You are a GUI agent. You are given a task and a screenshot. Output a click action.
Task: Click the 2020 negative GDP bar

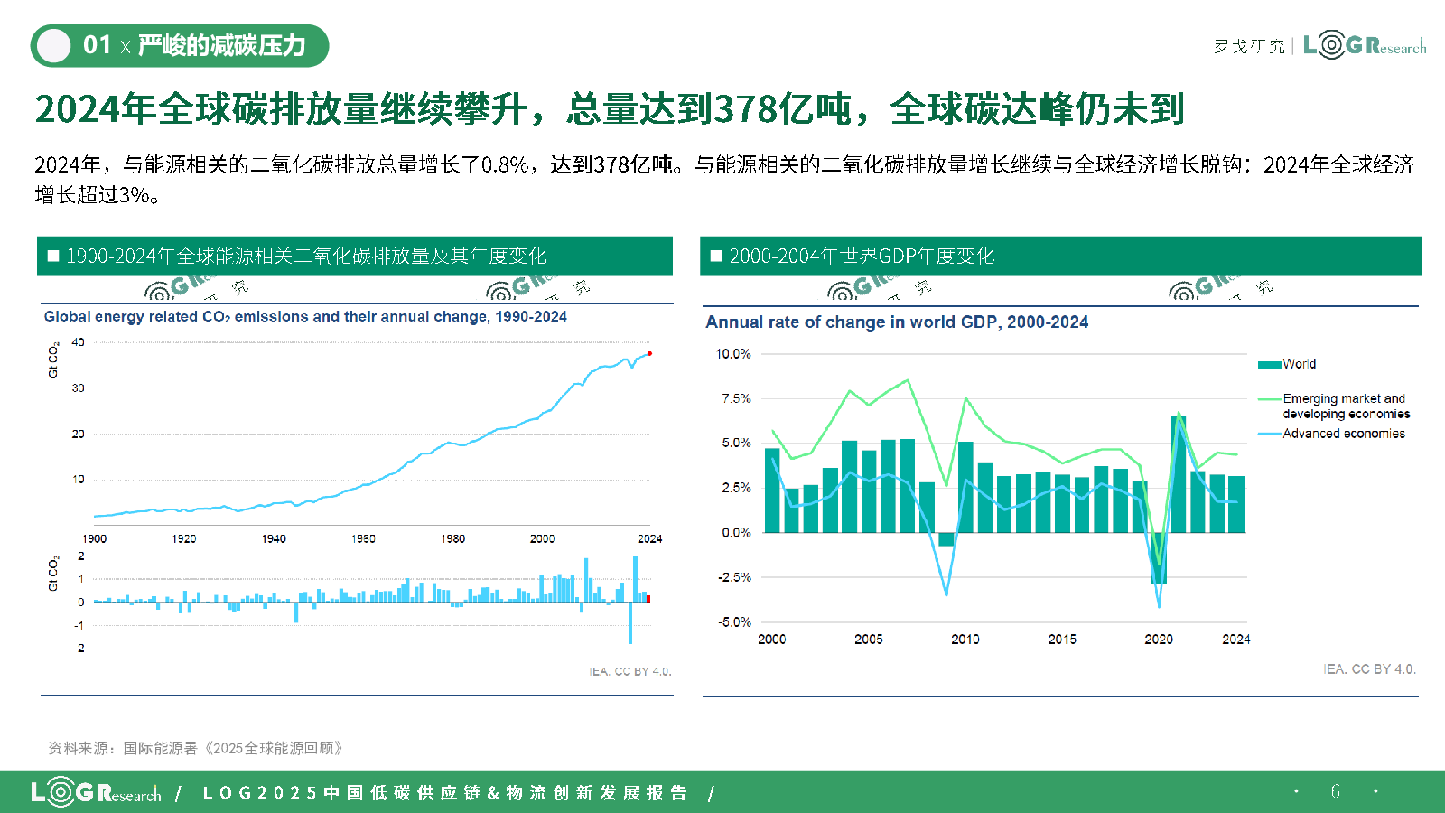(x=1159, y=557)
